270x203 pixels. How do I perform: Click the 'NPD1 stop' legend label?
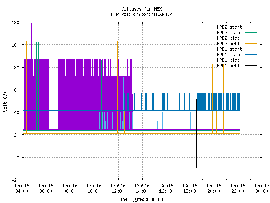coord(228,55)
